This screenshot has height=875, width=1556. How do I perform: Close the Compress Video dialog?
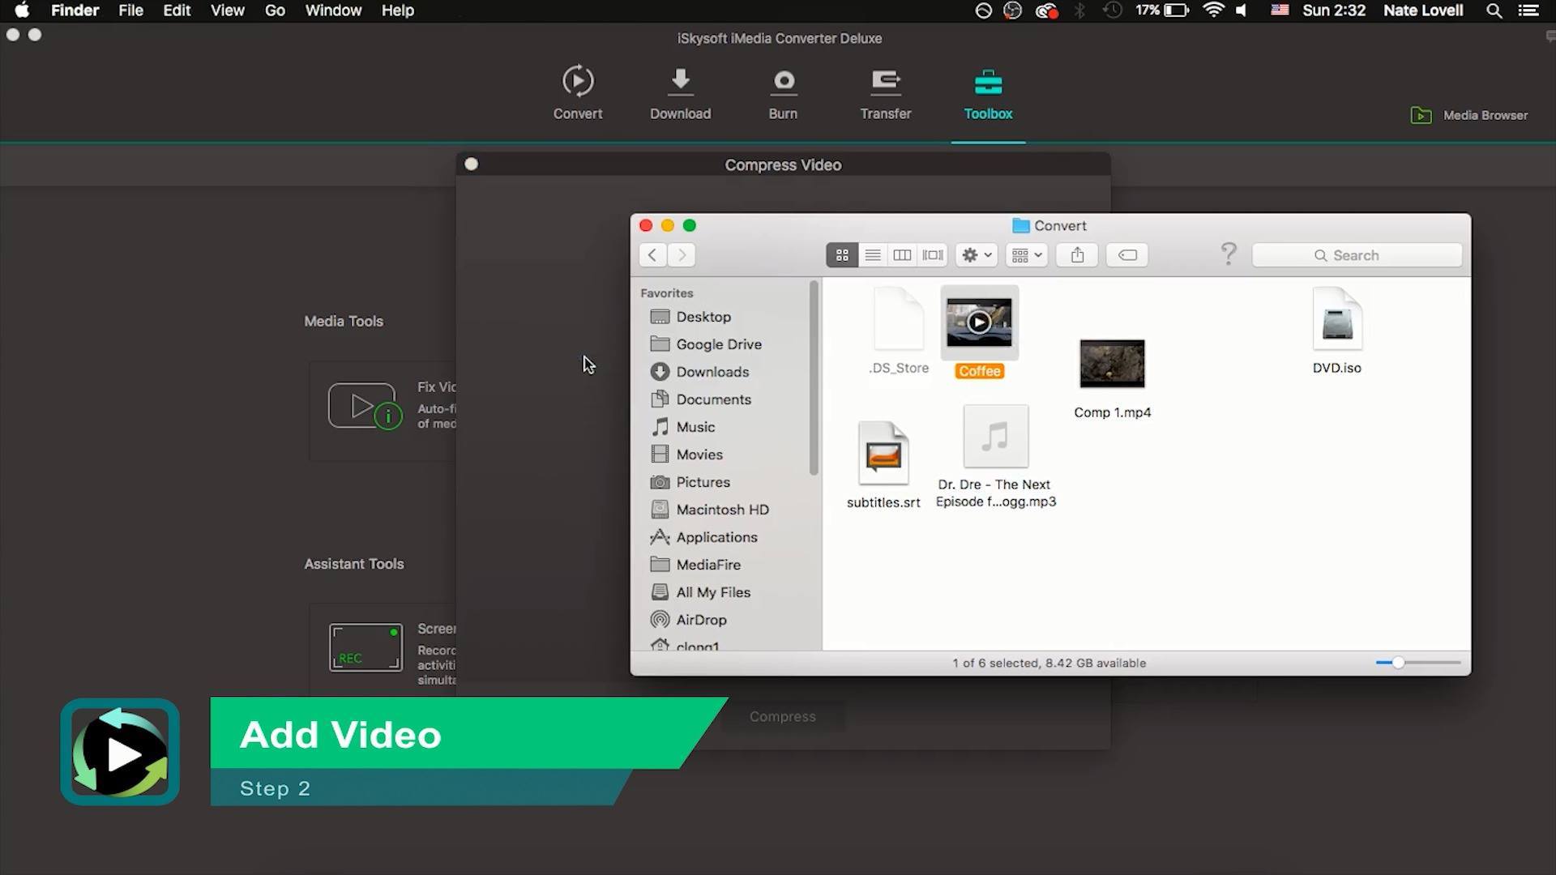pos(471,164)
